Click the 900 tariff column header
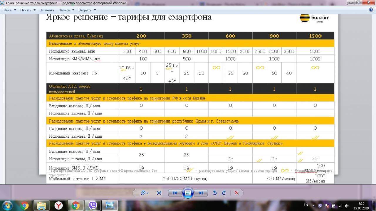 [274, 36]
